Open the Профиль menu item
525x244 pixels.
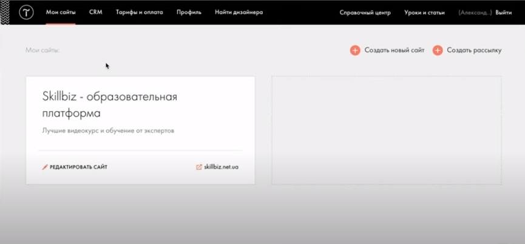(189, 12)
